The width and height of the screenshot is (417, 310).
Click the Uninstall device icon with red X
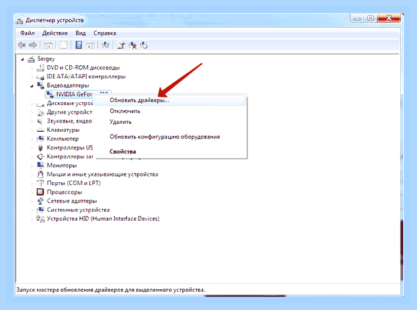(x=132, y=45)
